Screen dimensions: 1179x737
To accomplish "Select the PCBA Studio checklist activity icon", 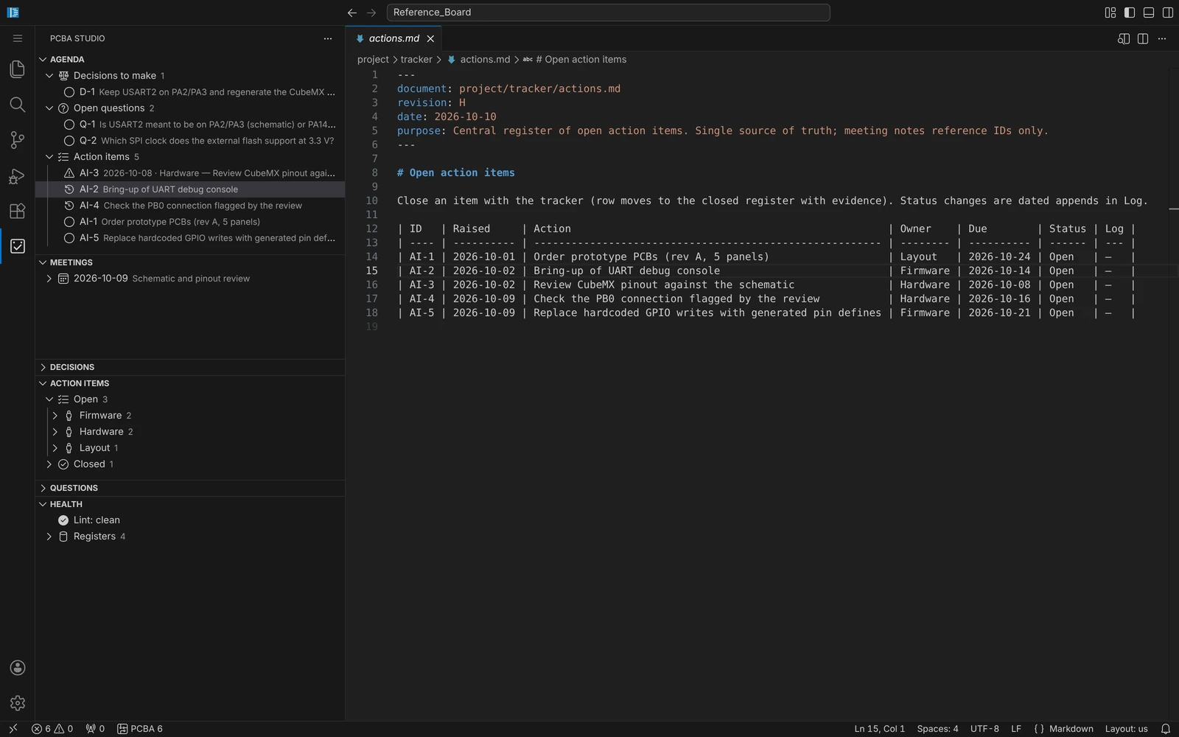I will (17, 246).
